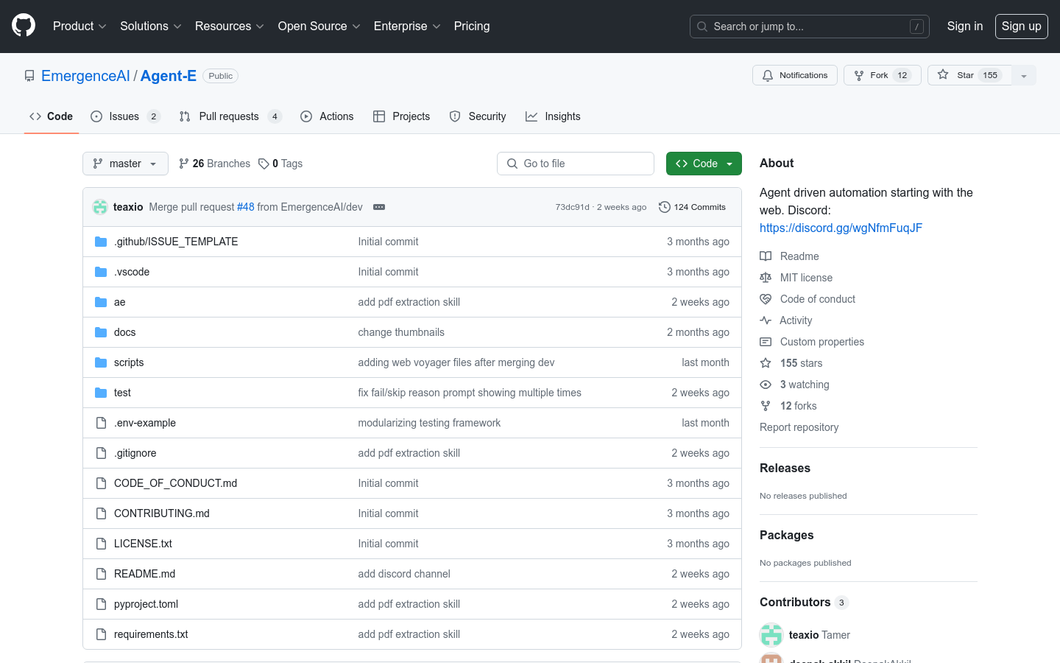Screen dimensions: 1060x663
Task: Open Code of conduct link
Action: [x=808, y=299]
